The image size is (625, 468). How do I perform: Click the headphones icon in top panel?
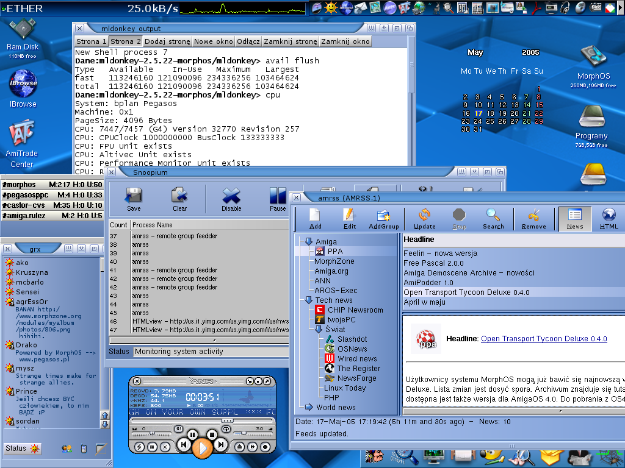565,7
